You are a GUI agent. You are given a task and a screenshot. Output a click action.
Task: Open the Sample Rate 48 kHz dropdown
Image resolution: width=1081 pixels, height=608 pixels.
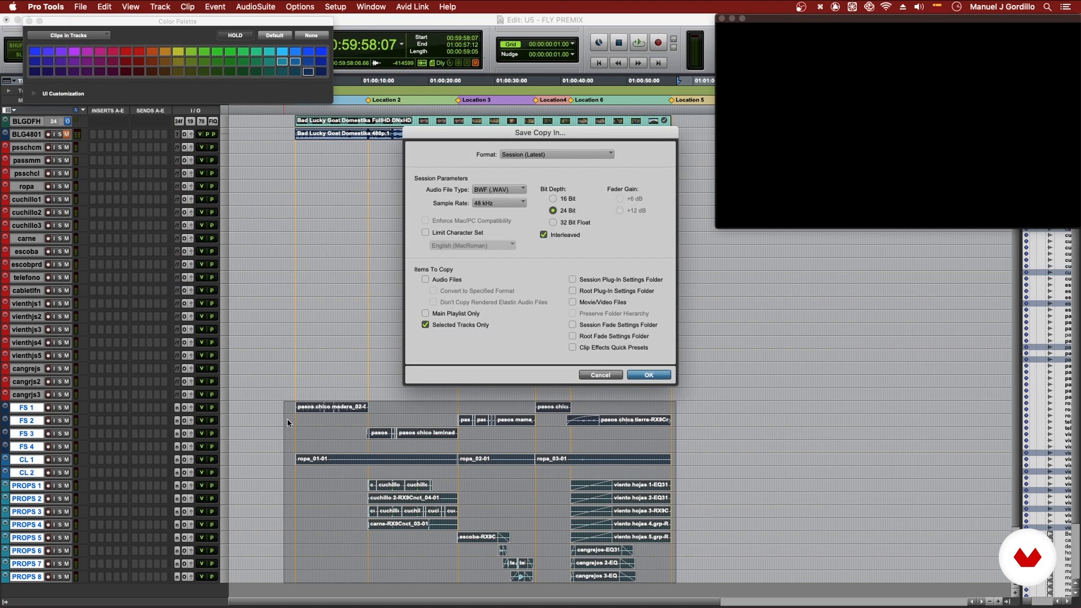pos(499,203)
